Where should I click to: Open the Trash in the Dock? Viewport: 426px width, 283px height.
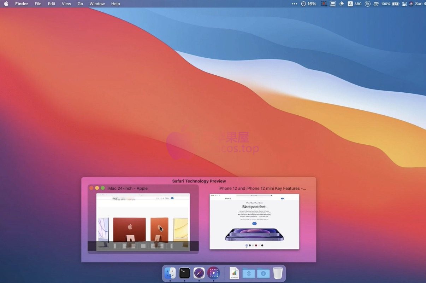278,273
